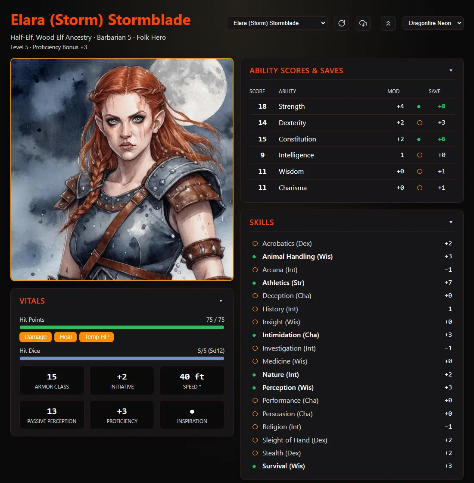Toggle Insight proficiency circle
The image size is (474, 483).
[x=255, y=322]
